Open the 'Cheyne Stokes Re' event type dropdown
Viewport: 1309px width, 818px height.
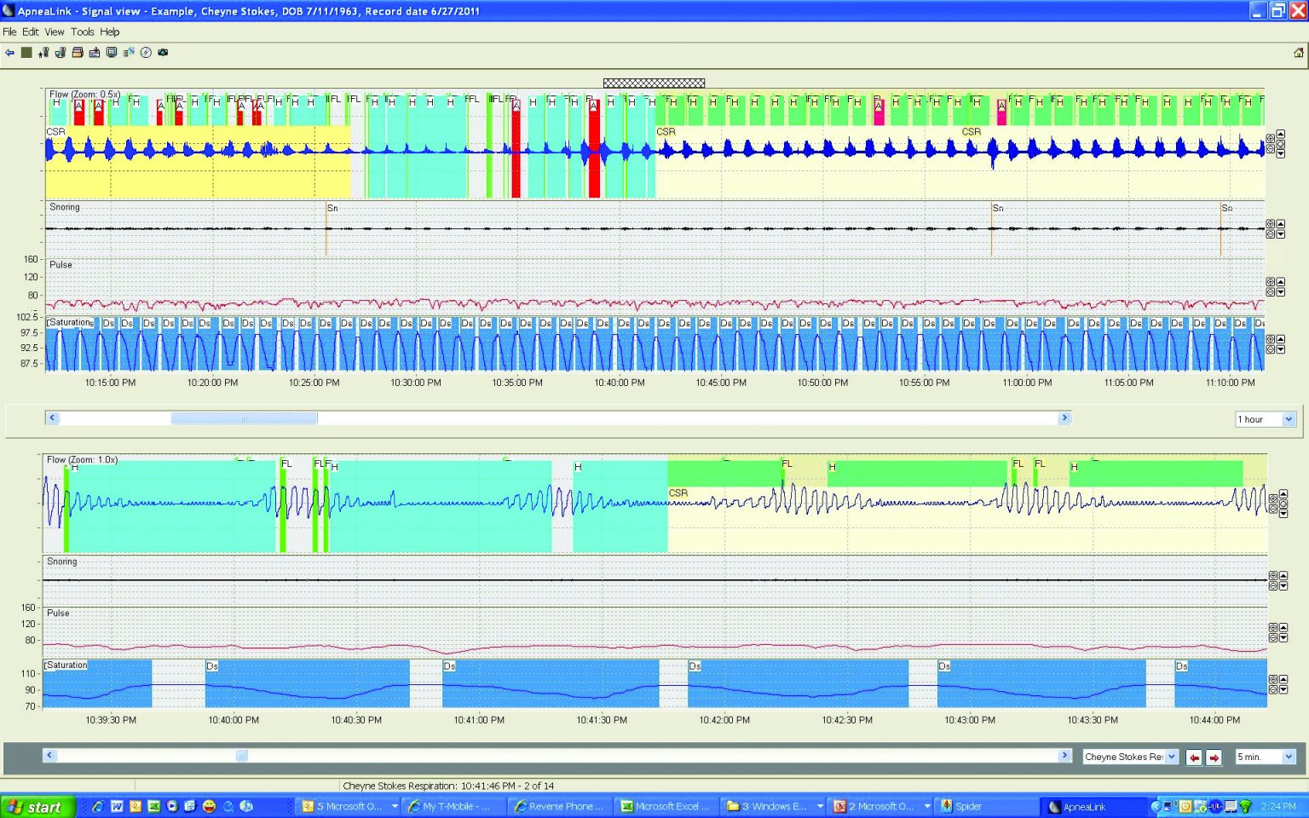[x=1172, y=757]
